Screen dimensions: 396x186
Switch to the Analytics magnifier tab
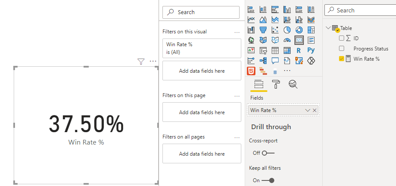[293, 84]
